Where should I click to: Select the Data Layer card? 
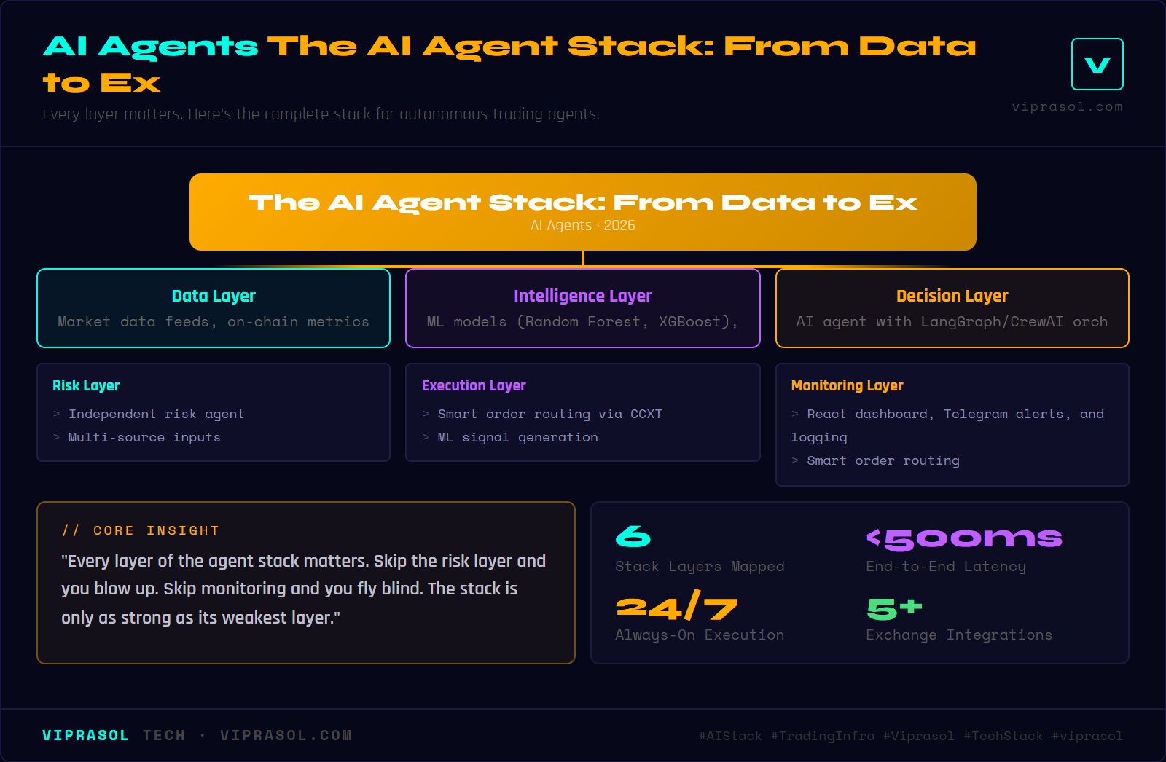214,308
